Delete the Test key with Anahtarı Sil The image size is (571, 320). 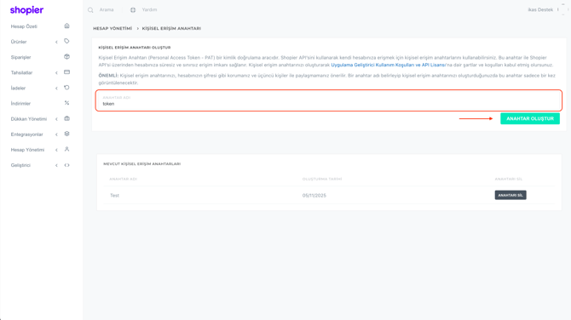pos(510,195)
